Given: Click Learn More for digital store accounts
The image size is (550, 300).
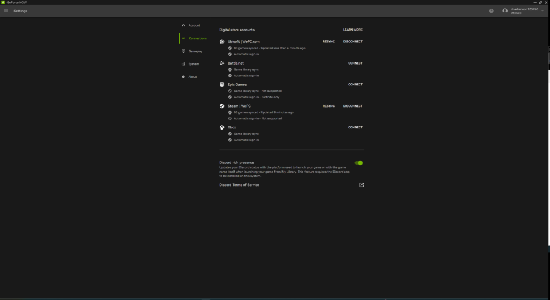Looking at the screenshot, I should click(x=352, y=30).
